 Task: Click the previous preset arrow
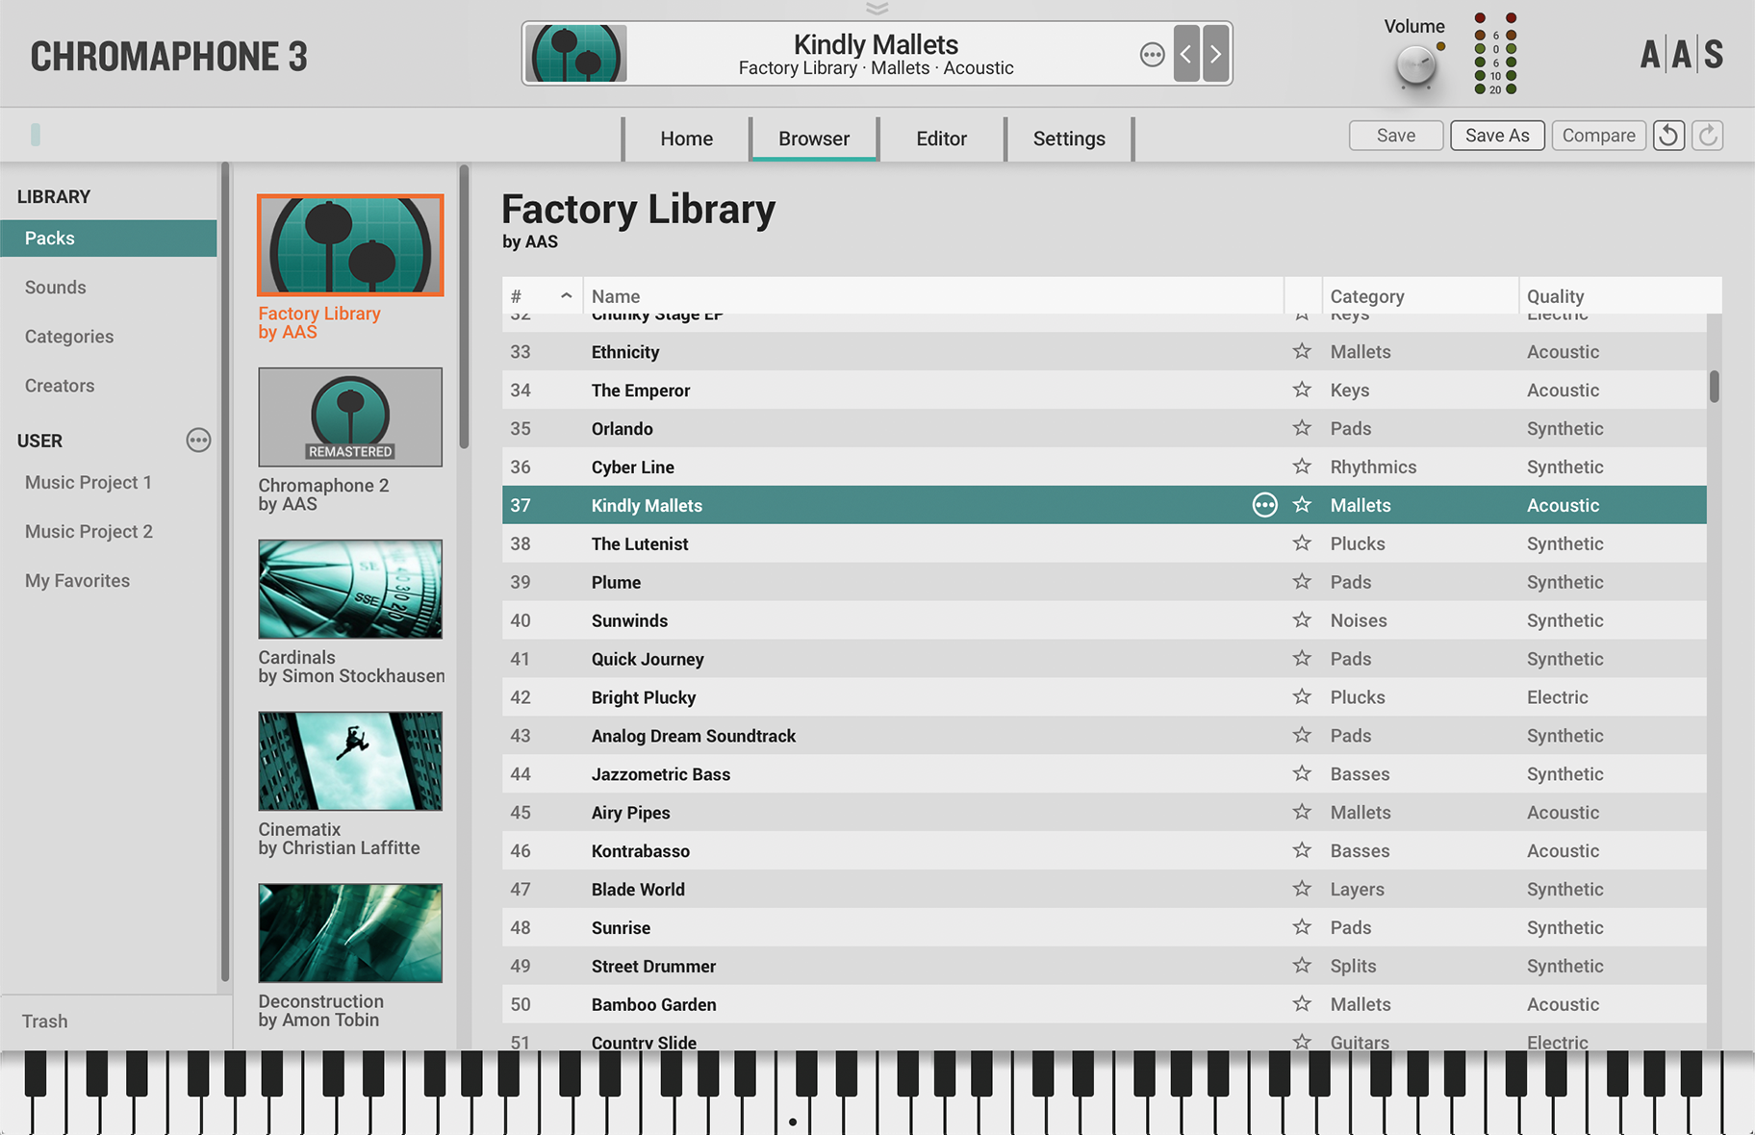coord(1186,54)
